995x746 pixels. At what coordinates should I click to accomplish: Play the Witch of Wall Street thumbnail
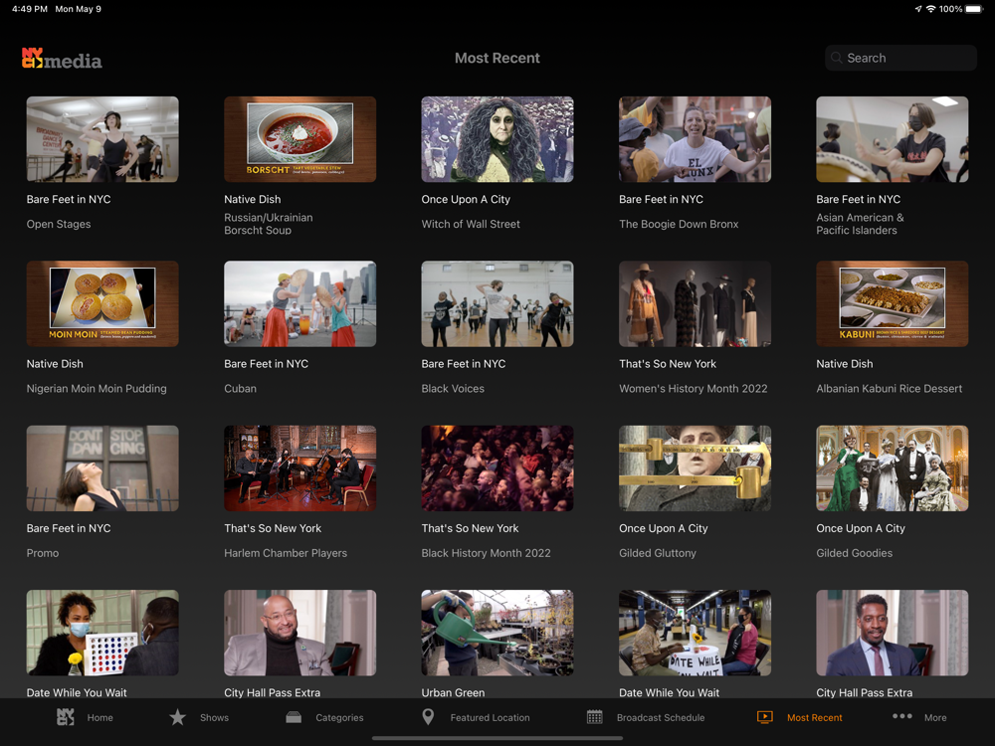497,139
